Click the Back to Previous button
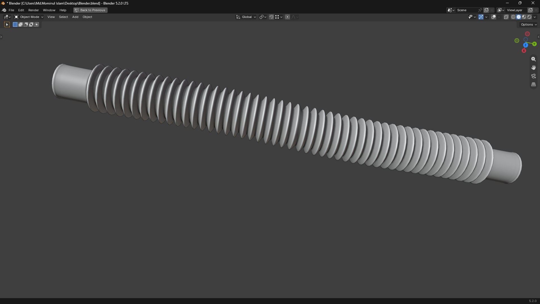 [x=90, y=10]
